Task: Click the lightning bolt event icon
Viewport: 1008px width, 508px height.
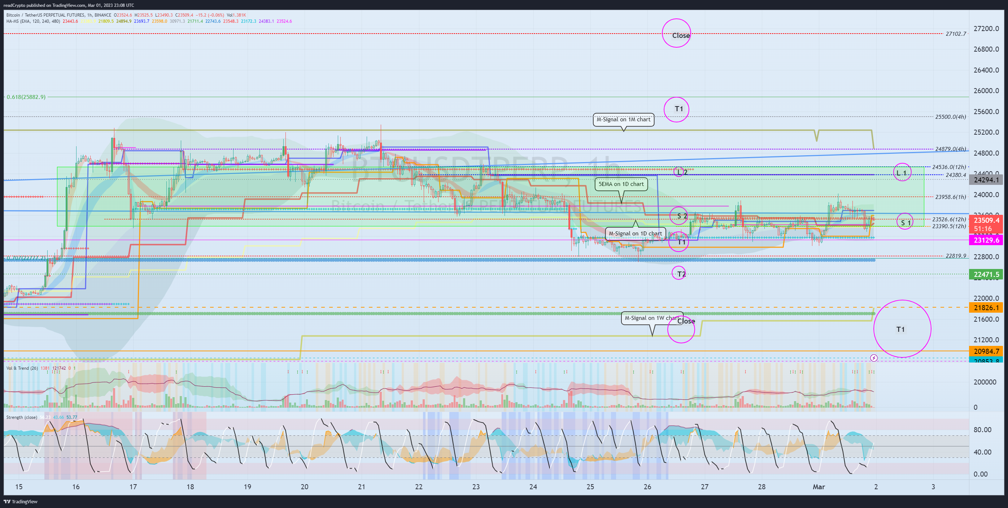Action: coord(873,358)
